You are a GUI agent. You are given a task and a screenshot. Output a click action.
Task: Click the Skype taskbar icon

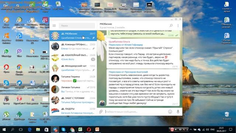[x=63, y=130]
